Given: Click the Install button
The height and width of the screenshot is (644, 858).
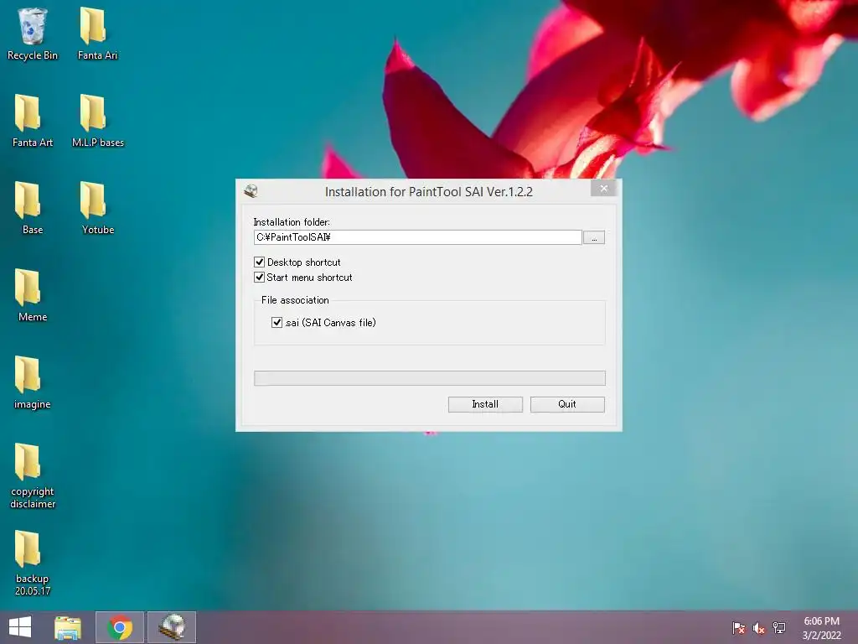Looking at the screenshot, I should (x=485, y=404).
